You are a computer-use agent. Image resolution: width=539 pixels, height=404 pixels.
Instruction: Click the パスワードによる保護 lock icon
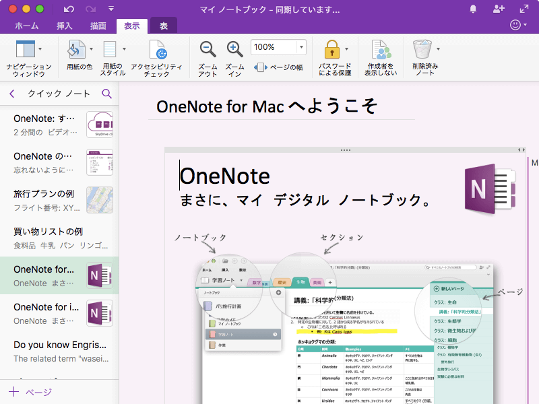tap(331, 49)
